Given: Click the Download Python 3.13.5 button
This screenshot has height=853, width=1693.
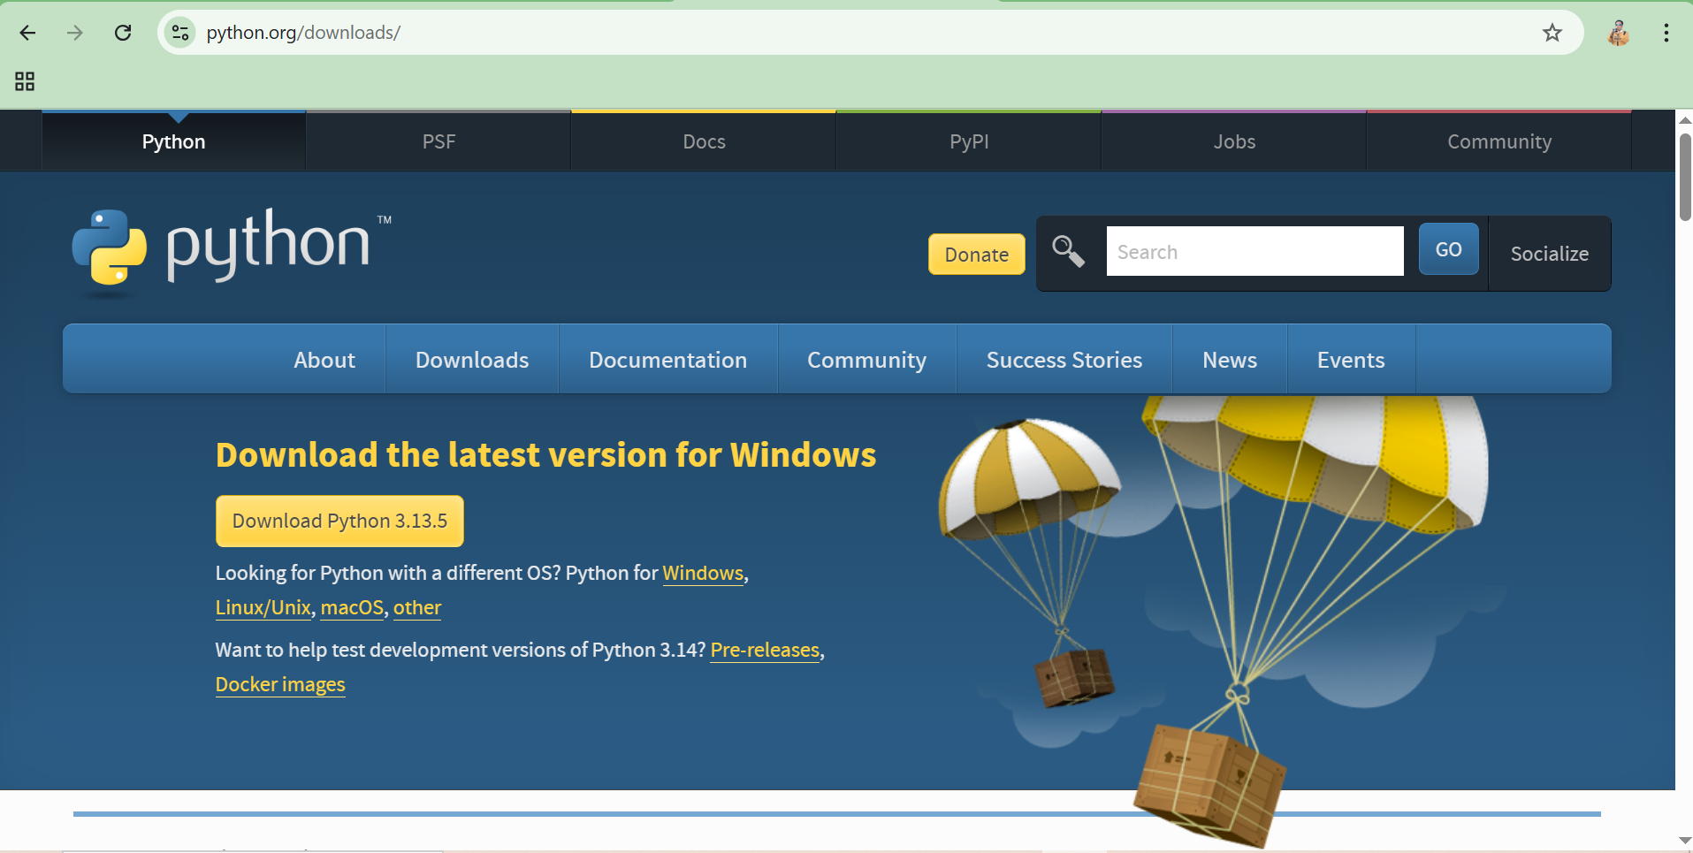Looking at the screenshot, I should [339, 521].
